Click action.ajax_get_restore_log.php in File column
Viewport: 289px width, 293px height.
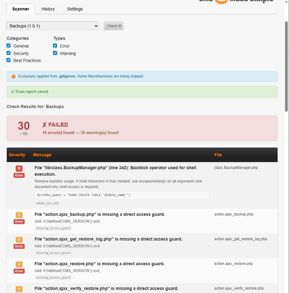point(241,239)
